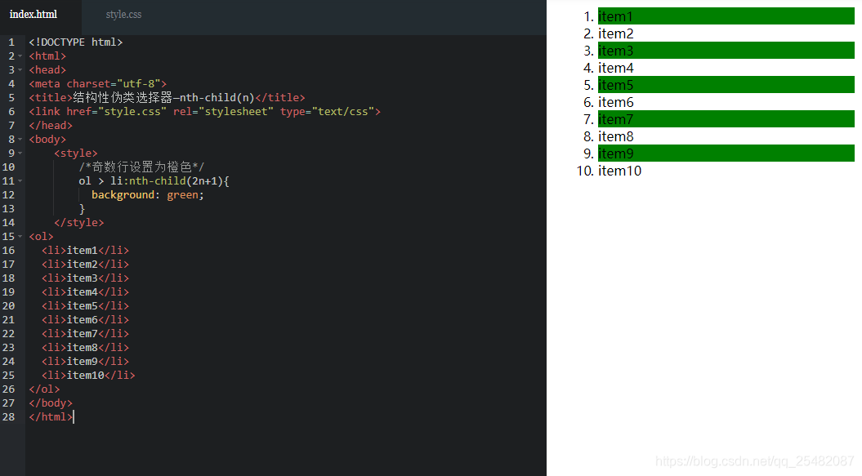Viewport: 862px width, 476px height.
Task: Place cursor in the title tag text
Action: (167, 97)
